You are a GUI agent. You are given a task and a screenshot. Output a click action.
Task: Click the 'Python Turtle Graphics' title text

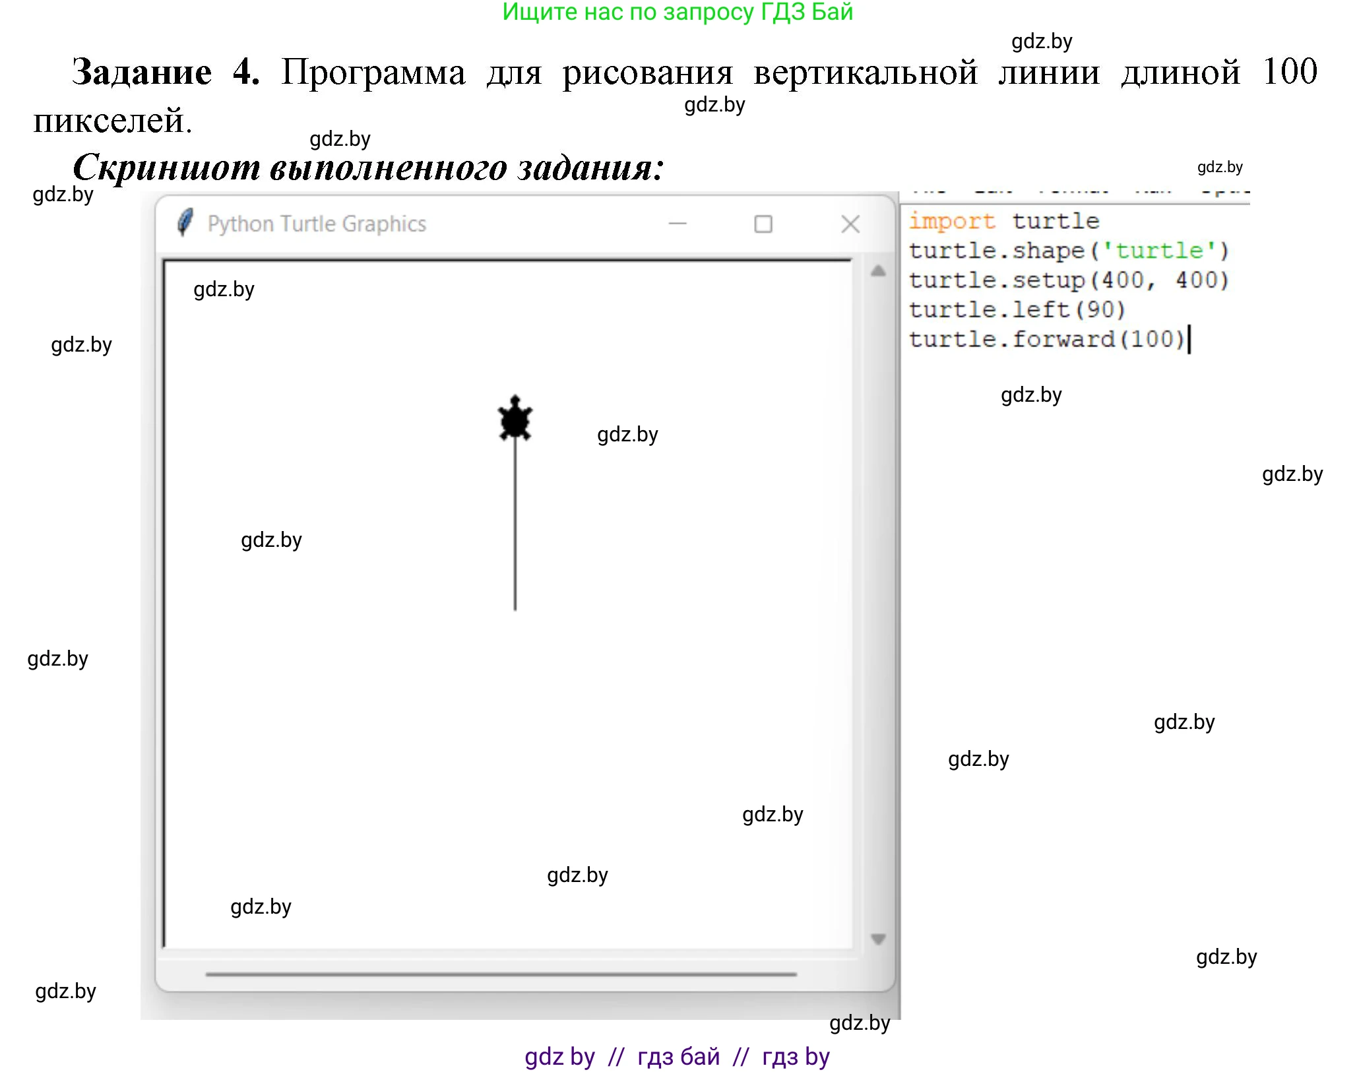tap(317, 224)
